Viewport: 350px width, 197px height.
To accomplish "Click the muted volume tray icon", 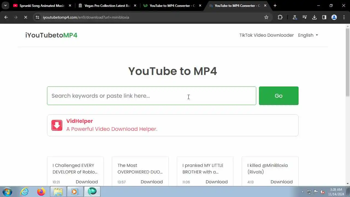I will [x=323, y=192].
